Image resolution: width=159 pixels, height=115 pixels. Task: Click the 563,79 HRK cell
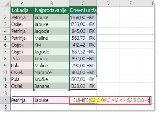(83, 38)
